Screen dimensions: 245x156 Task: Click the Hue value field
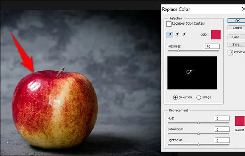(222, 118)
